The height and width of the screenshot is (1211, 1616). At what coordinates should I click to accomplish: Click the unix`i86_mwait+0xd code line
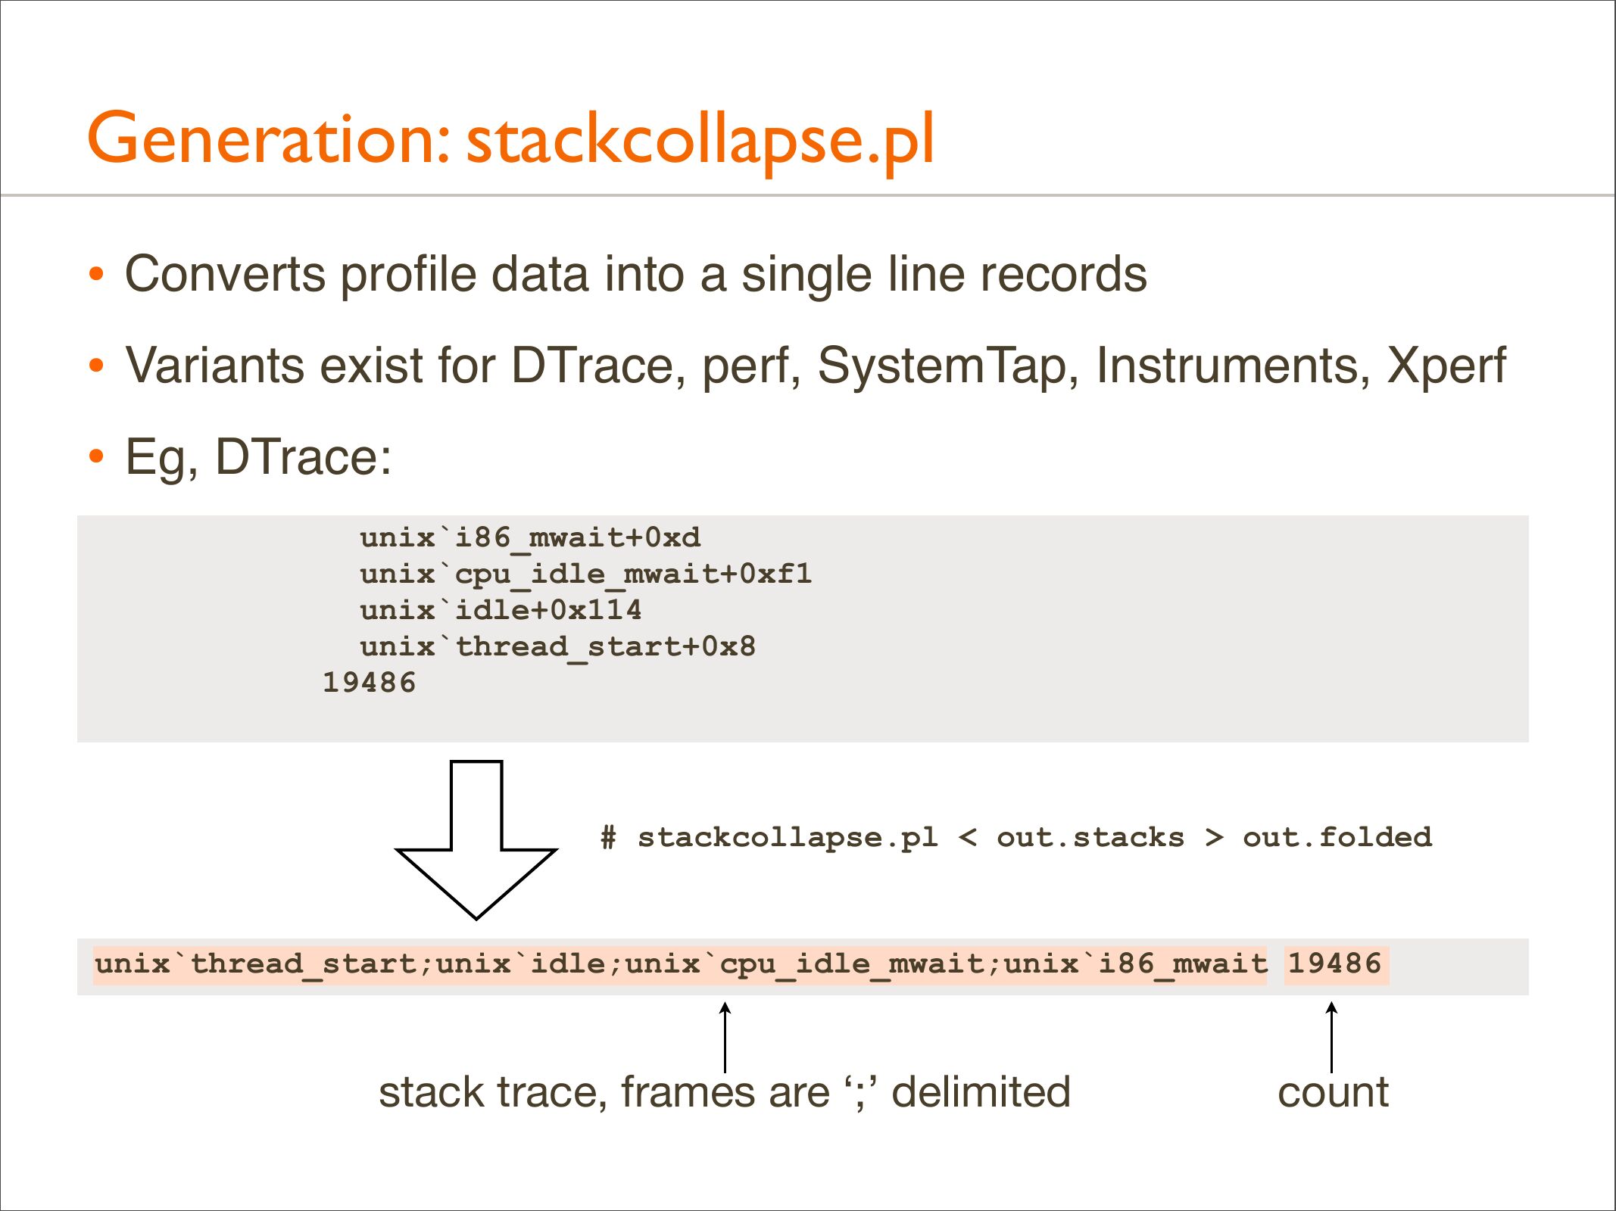tap(530, 537)
